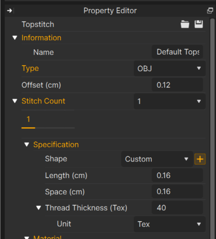Click the Unit property label
This screenshot has width=216, height=239.
click(64, 224)
